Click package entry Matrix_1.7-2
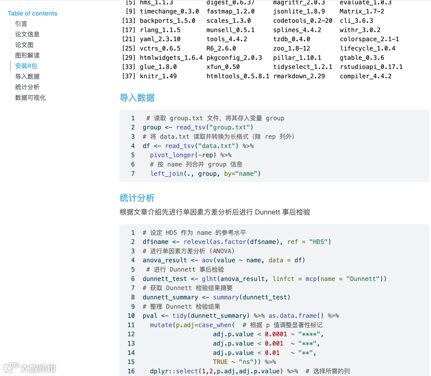The width and height of the screenshot is (431, 376). (x=362, y=11)
